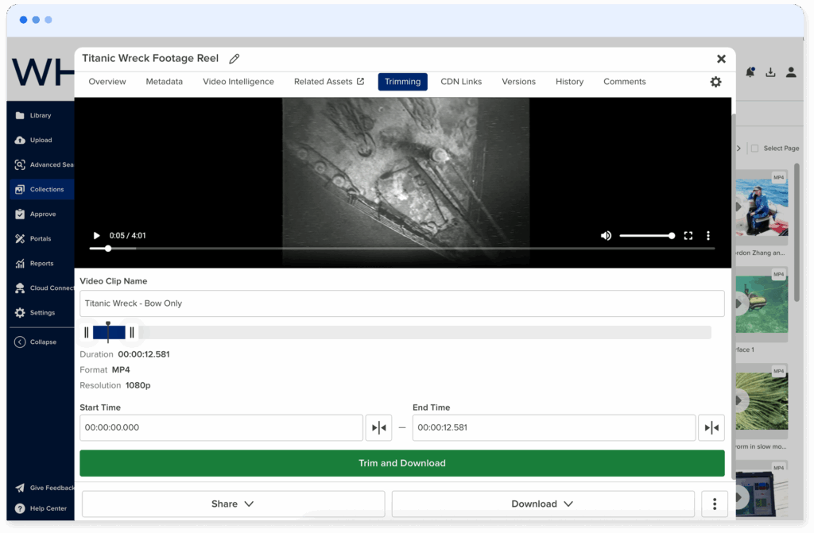Click the pencil icon to rename the footage reel
This screenshot has height=533, width=814.
[x=234, y=58]
